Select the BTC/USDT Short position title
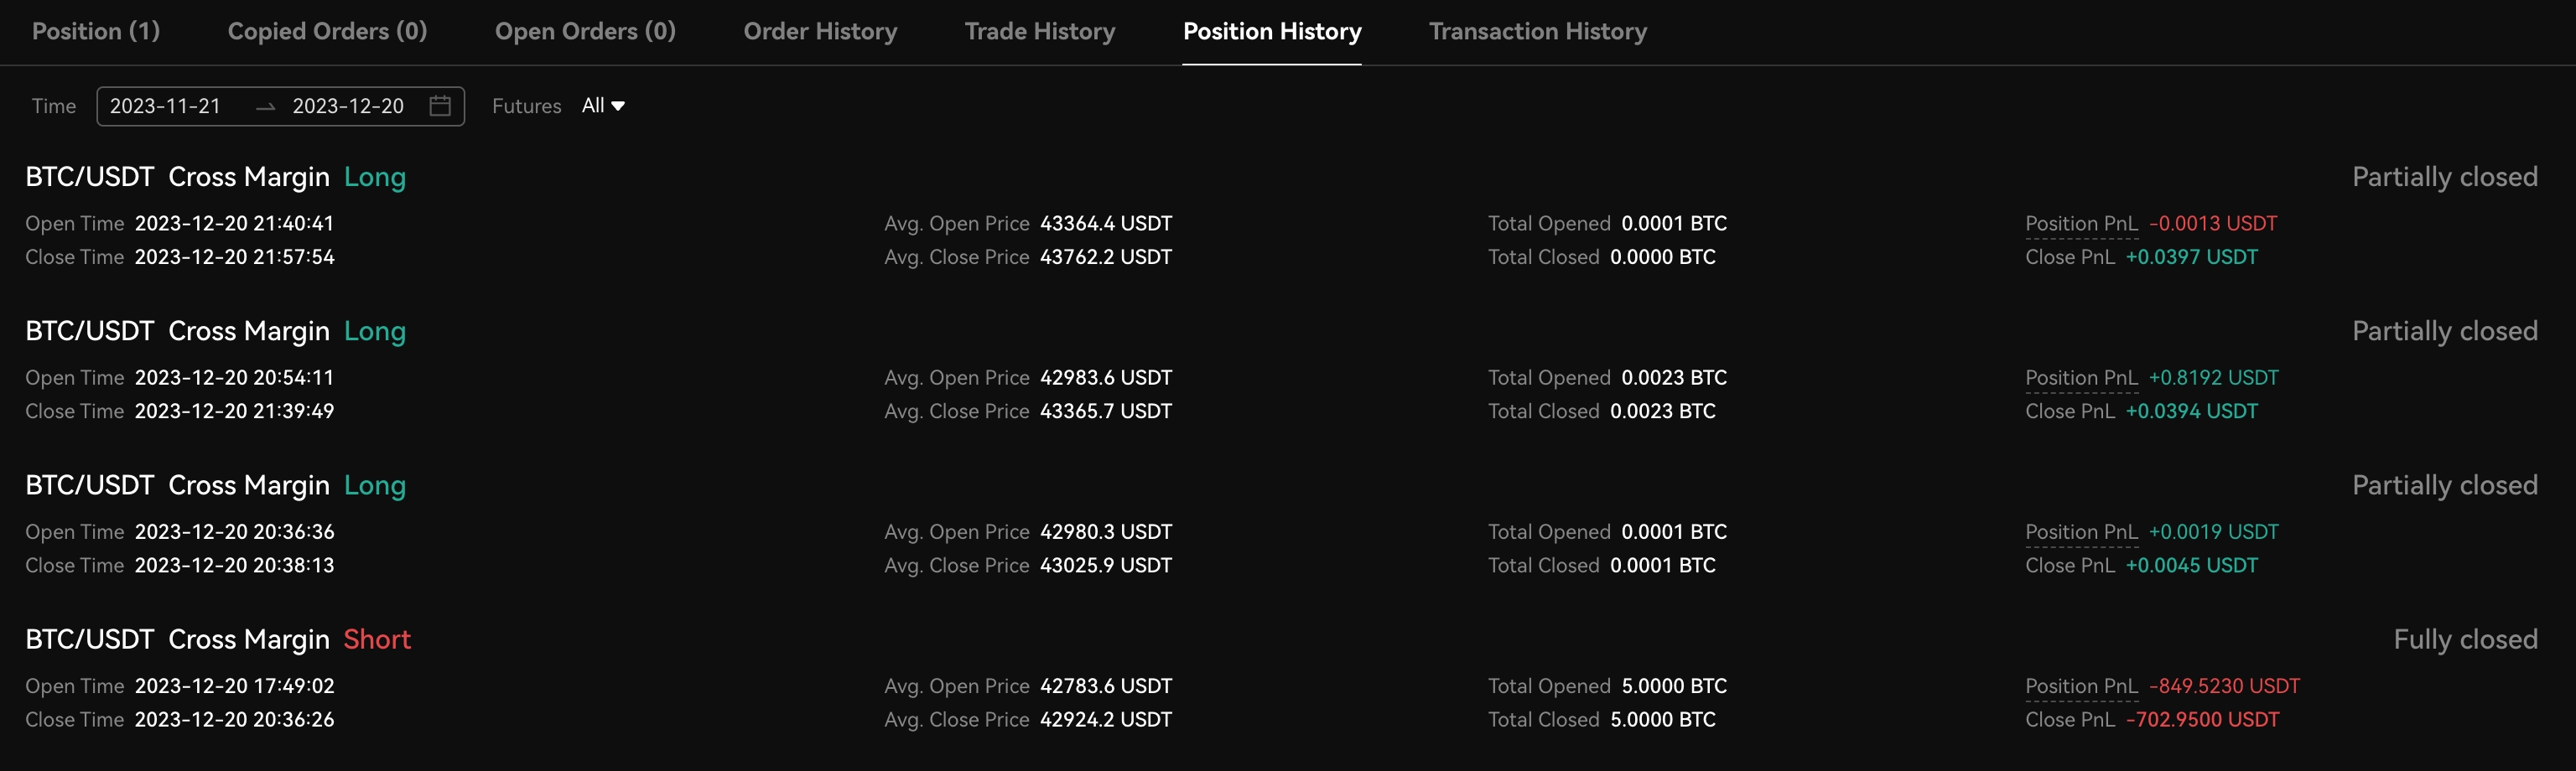This screenshot has height=771, width=2576. [x=218, y=640]
